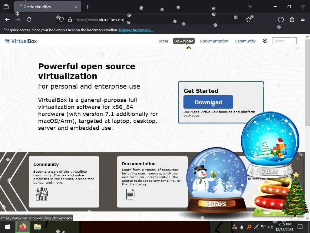This screenshot has width=310, height=233.
Task: Click the water droplet tray icon
Action: (x=242, y=227)
